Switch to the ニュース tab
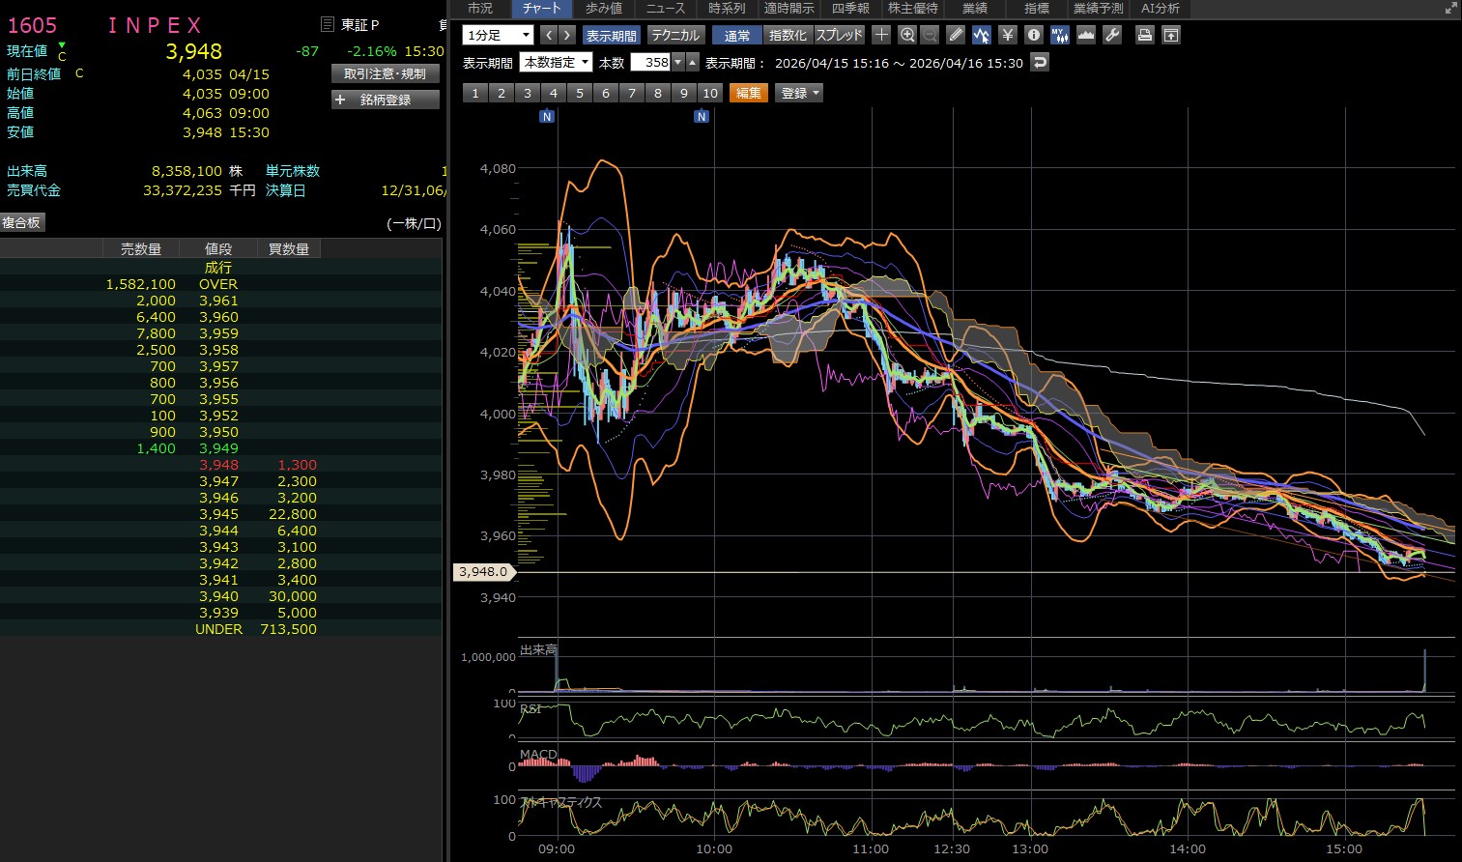The width and height of the screenshot is (1462, 862). pos(665,8)
